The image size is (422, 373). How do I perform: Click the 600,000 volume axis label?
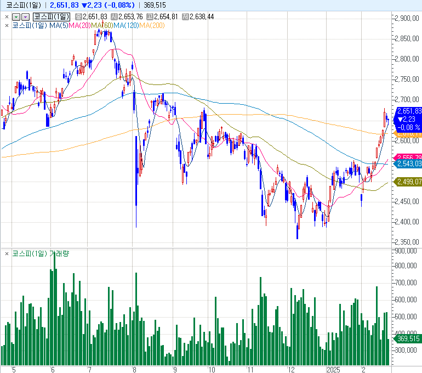406,299
